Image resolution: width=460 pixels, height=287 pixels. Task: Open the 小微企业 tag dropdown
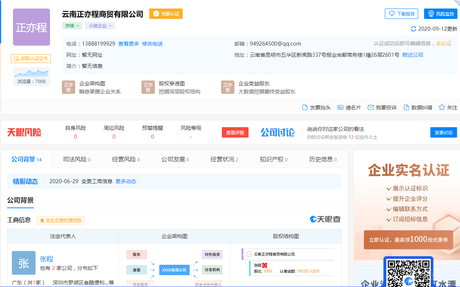point(100,26)
